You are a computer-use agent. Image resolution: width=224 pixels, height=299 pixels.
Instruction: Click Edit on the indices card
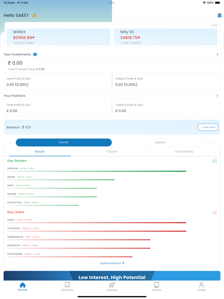click(214, 26)
